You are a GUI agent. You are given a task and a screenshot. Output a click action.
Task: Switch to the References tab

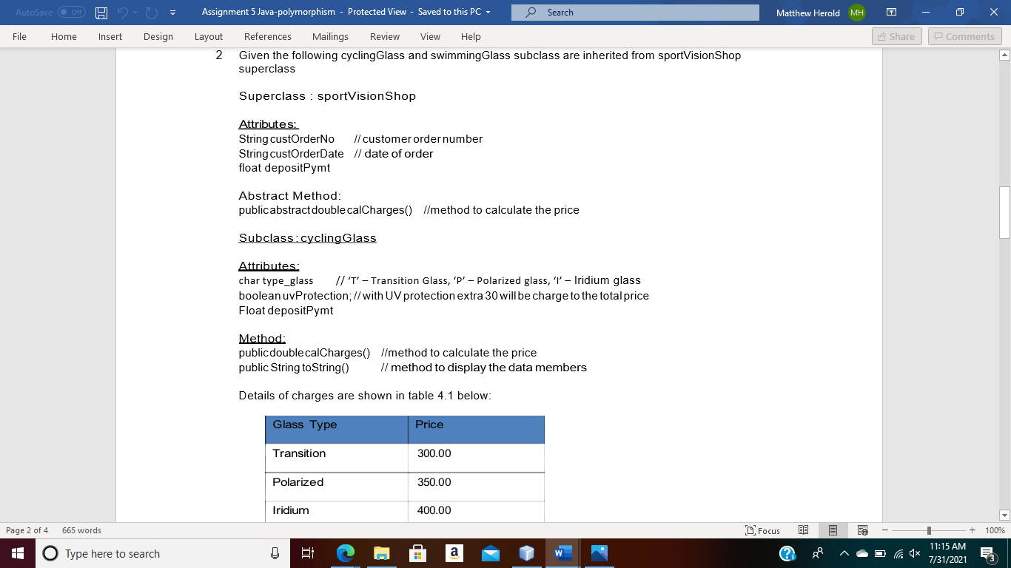click(x=268, y=35)
